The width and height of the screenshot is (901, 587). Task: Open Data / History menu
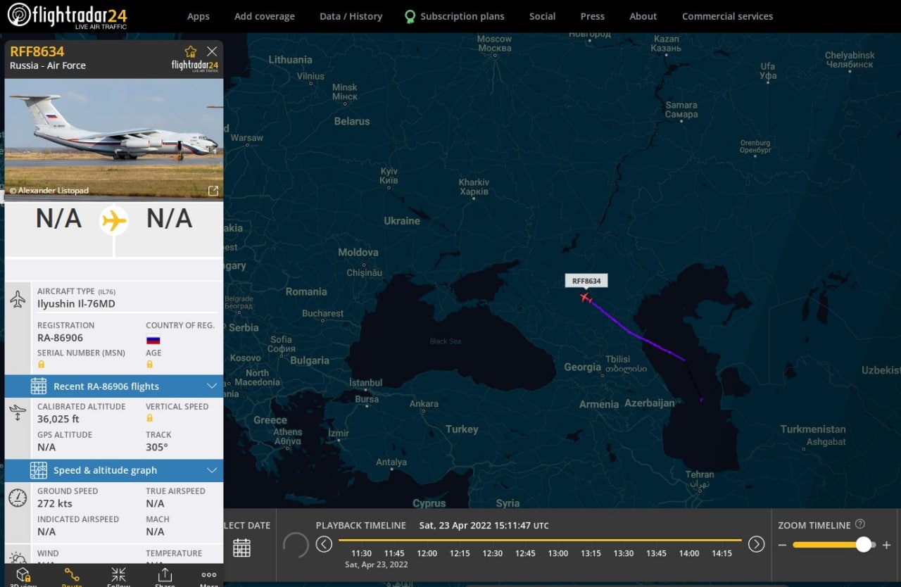point(351,16)
